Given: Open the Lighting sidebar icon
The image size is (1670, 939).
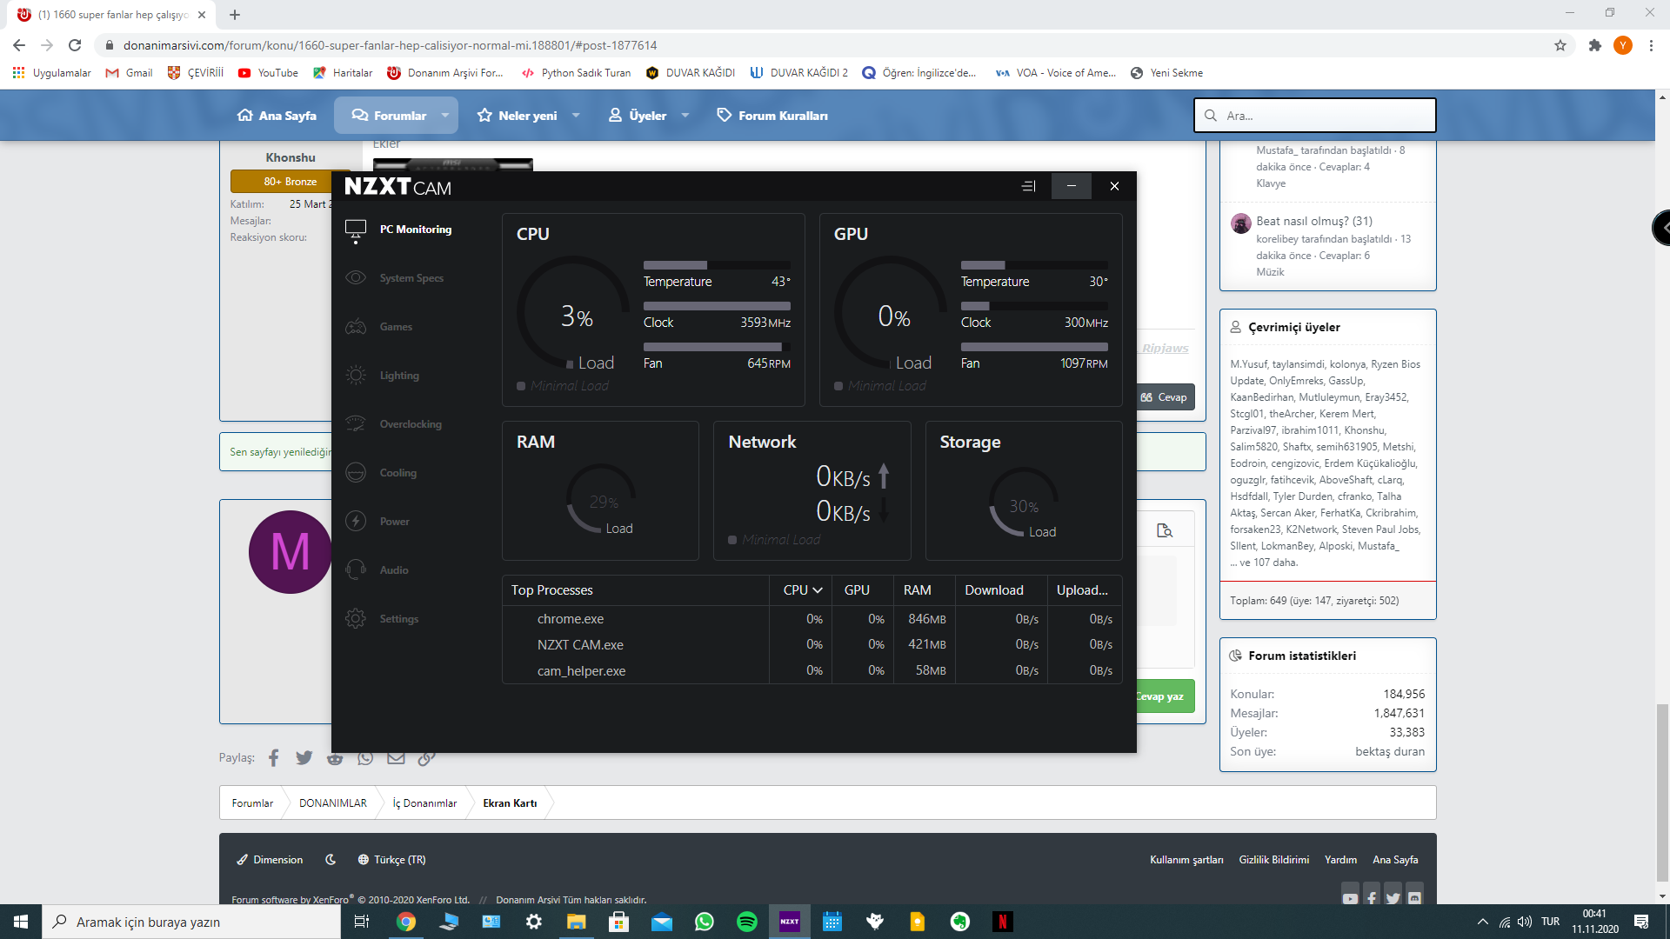Looking at the screenshot, I should [356, 376].
